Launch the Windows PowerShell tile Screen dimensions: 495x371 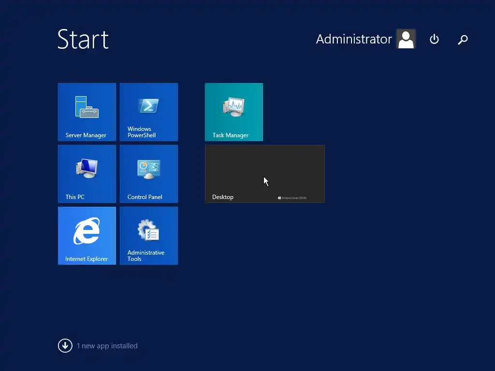click(x=149, y=112)
